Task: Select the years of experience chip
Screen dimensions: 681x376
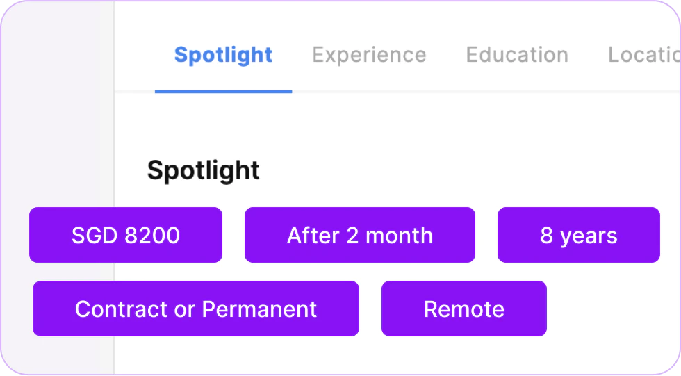Action: click(579, 235)
